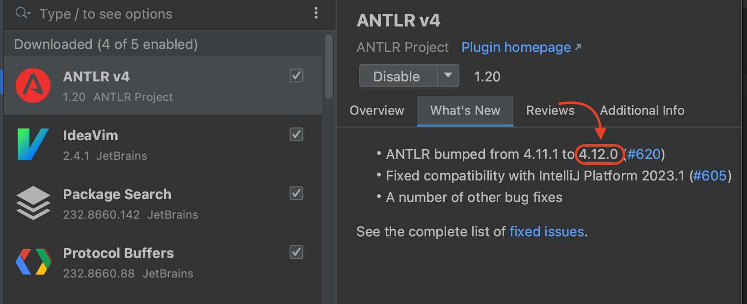The height and width of the screenshot is (304, 747).
Task: Toggle the Protocol Buffers plugin checkbox
Action: click(296, 252)
